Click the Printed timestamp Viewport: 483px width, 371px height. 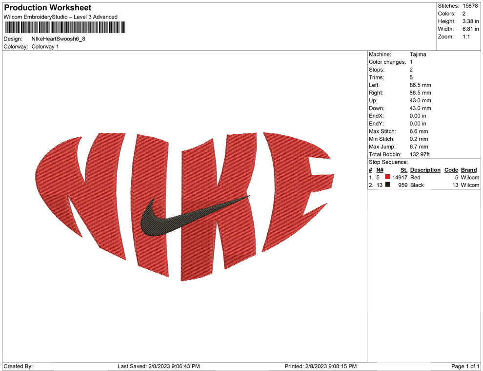(x=321, y=366)
